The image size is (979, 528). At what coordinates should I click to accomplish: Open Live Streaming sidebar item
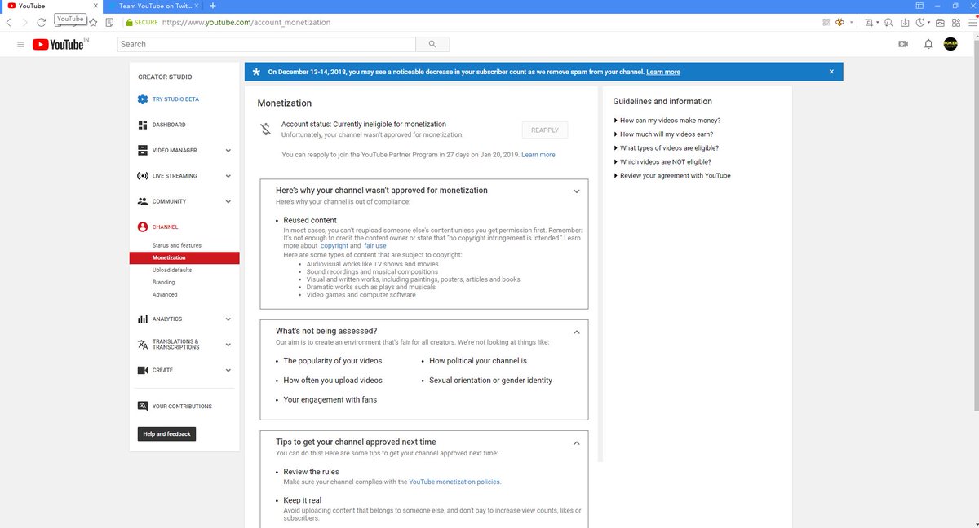175,176
